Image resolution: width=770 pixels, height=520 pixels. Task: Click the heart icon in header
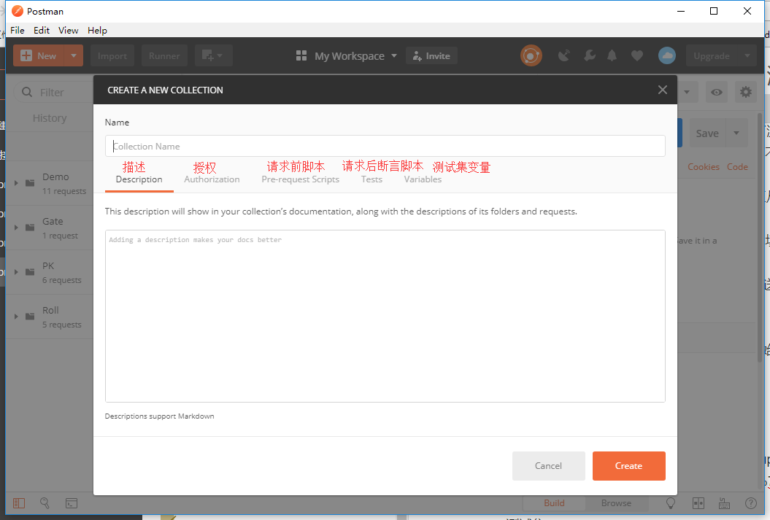(x=637, y=56)
